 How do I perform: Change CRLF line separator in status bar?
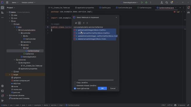pos(164,105)
